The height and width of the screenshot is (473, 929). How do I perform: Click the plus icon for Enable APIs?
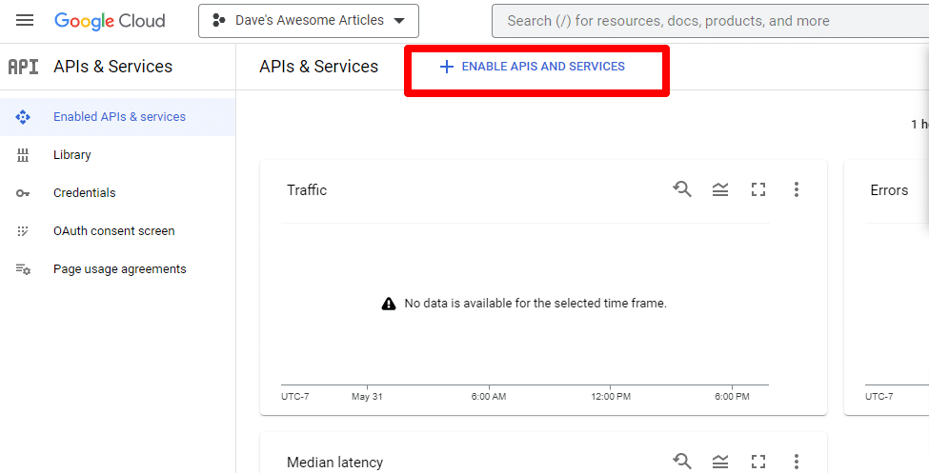click(x=446, y=67)
